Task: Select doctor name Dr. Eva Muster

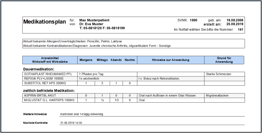Action: tap(91, 24)
